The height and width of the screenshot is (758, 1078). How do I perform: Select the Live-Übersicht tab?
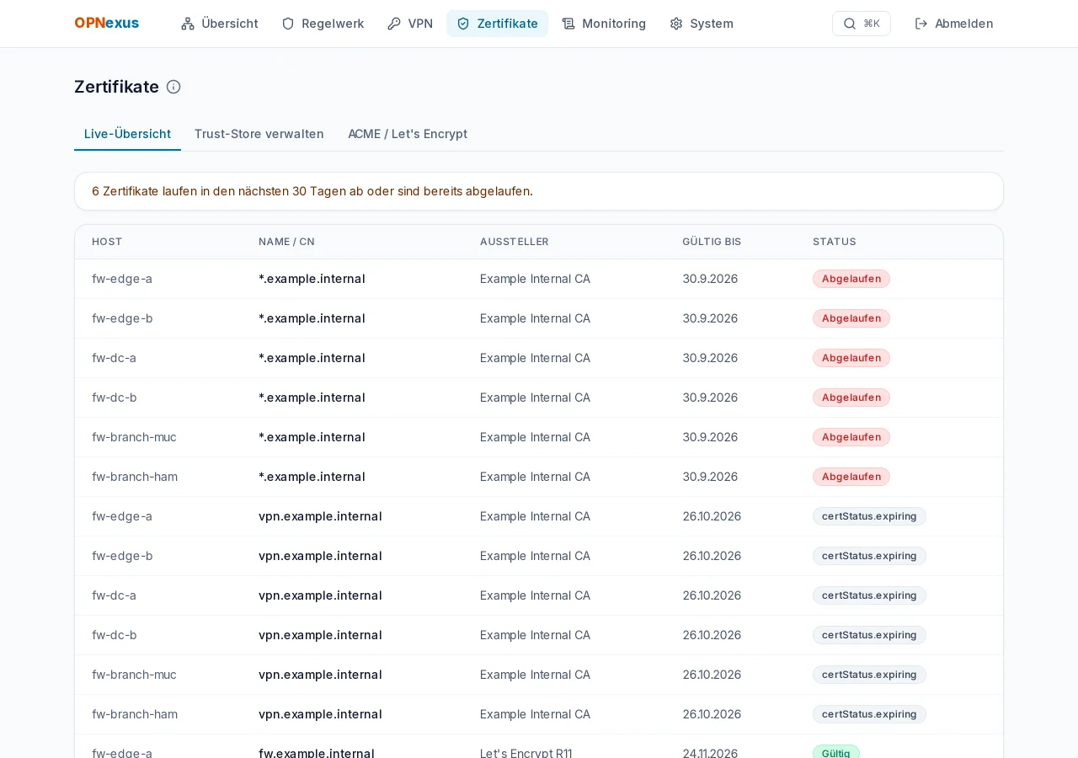pyautogui.click(x=127, y=134)
